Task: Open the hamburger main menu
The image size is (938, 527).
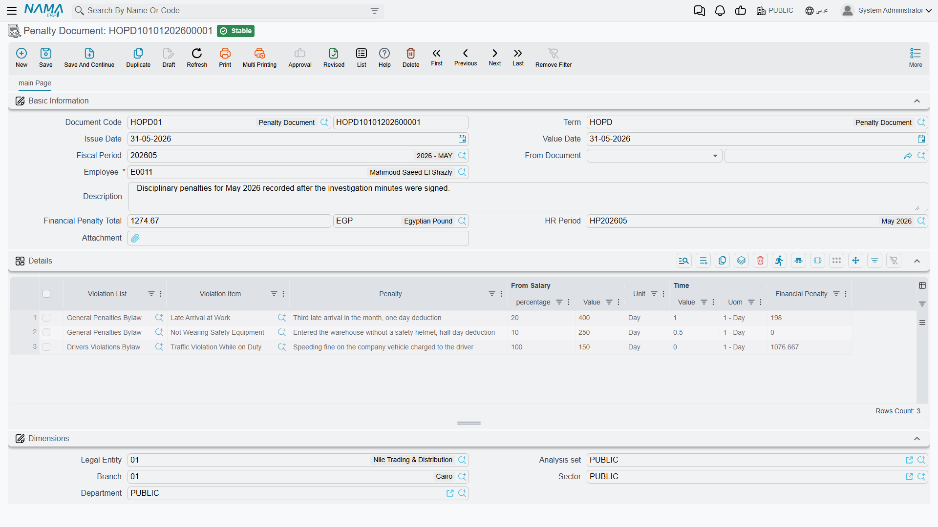Action: click(x=12, y=11)
